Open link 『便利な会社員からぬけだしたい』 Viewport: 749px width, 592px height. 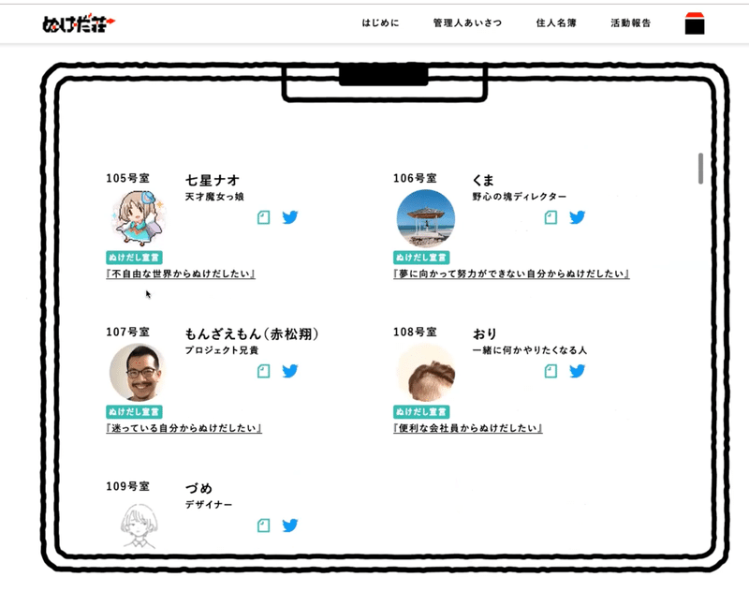click(x=467, y=428)
